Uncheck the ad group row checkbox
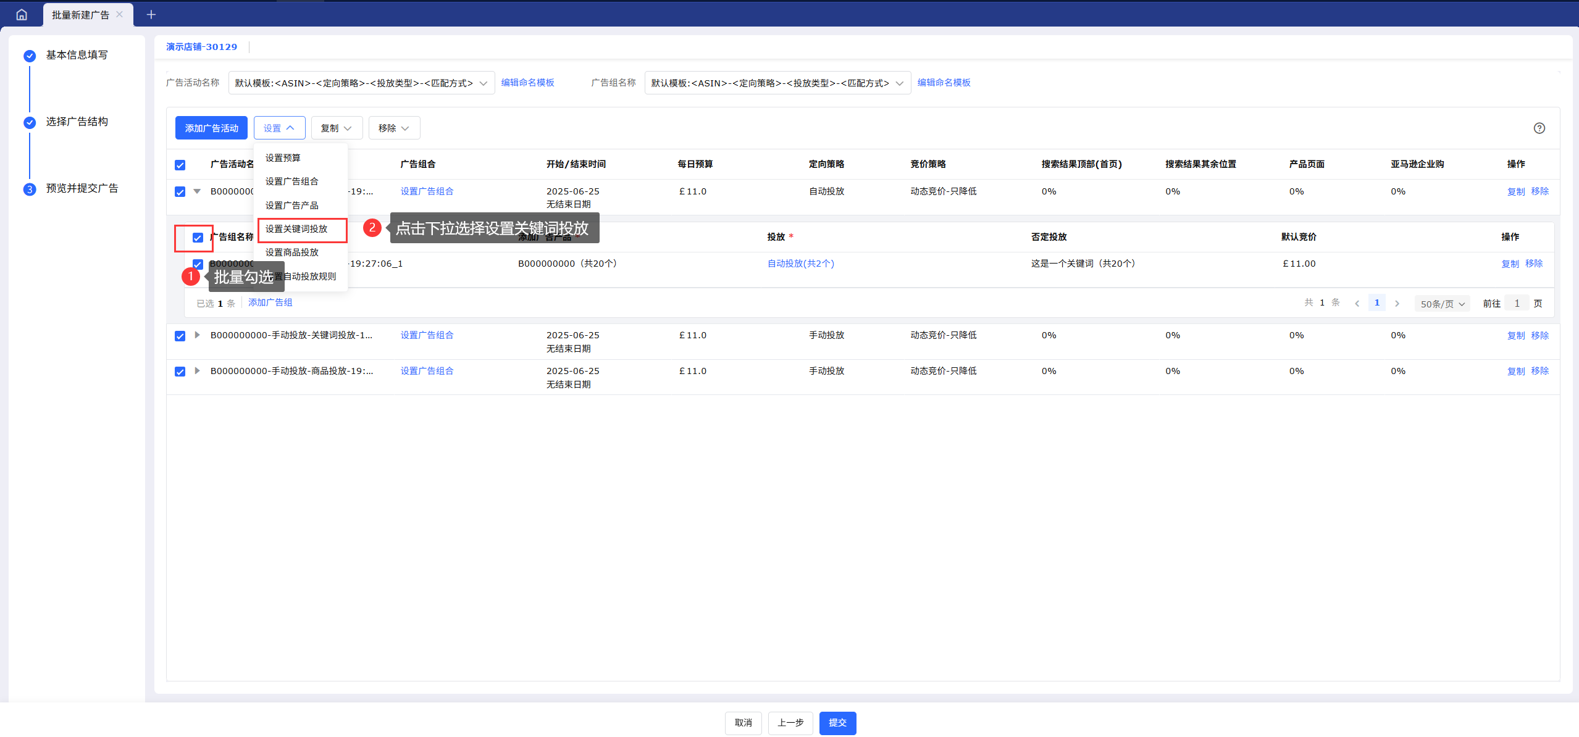The height and width of the screenshot is (737, 1579). [x=198, y=264]
